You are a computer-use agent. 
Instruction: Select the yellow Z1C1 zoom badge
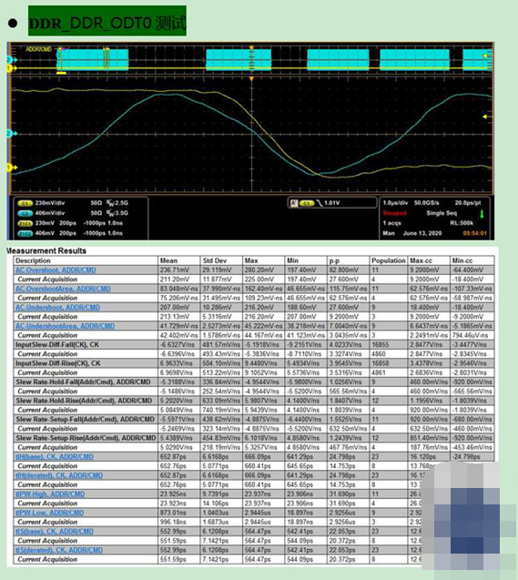[x=25, y=223]
